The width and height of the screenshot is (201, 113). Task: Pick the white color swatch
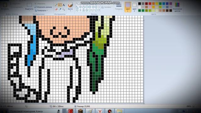[139, 7]
